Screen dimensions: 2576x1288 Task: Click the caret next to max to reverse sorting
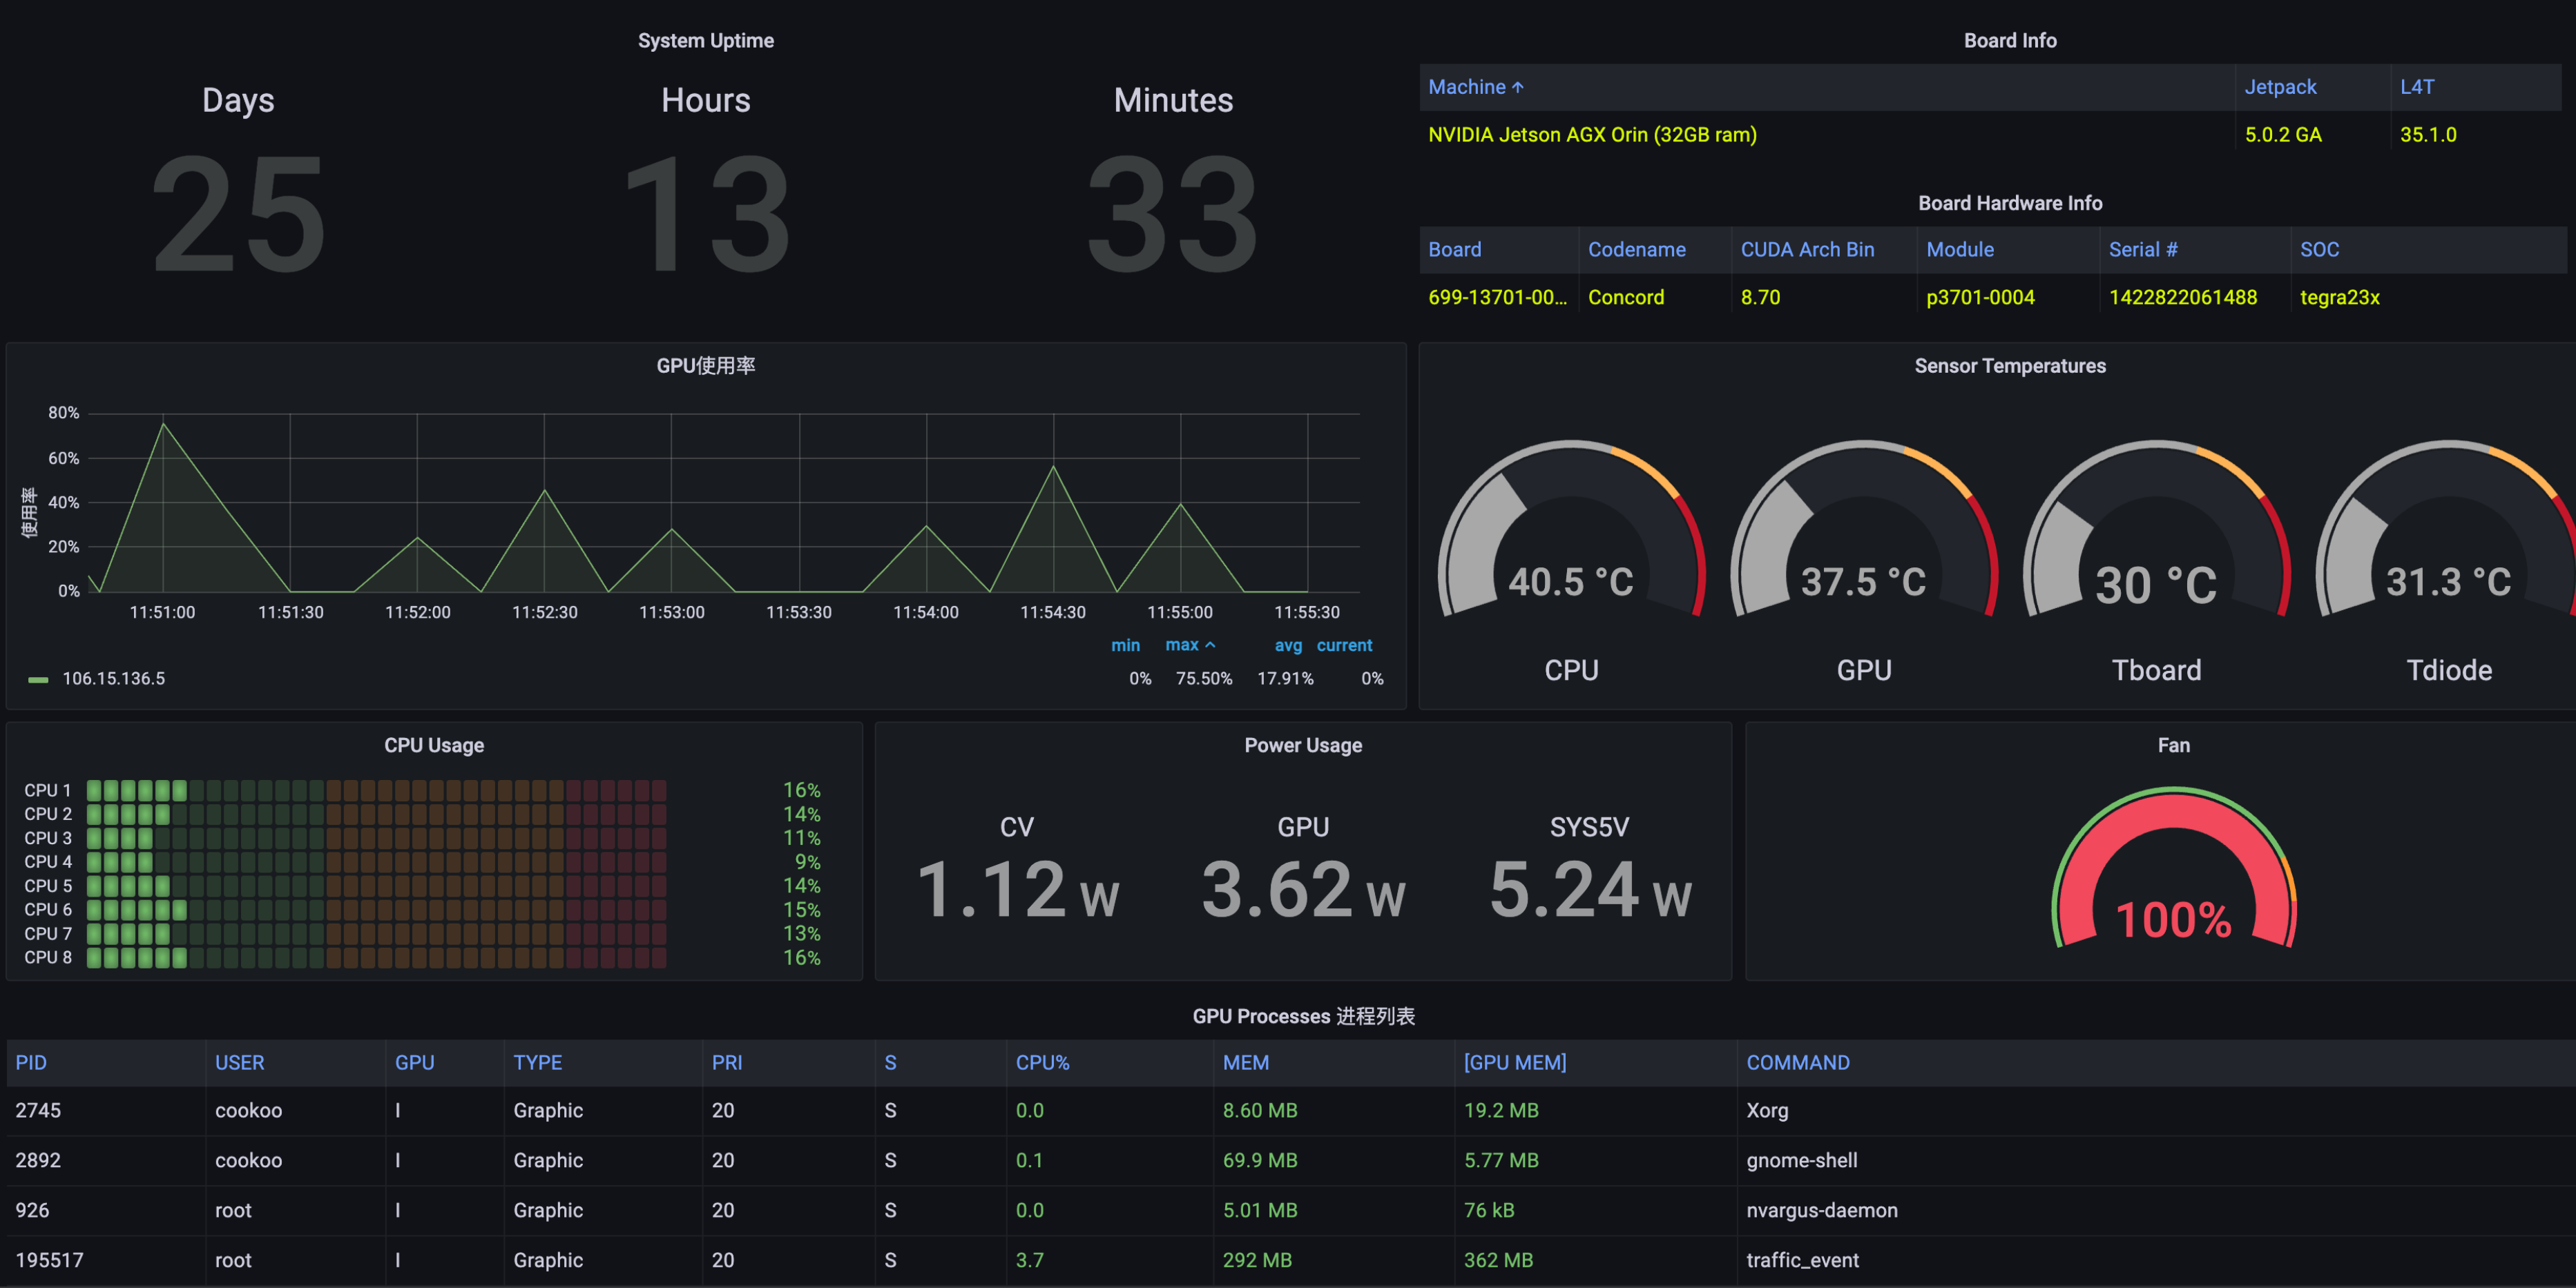[x=1212, y=645]
